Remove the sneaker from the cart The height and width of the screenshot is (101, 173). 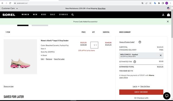point(49,59)
